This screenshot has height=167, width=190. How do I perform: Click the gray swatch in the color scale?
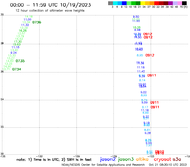click(x=111, y=3)
